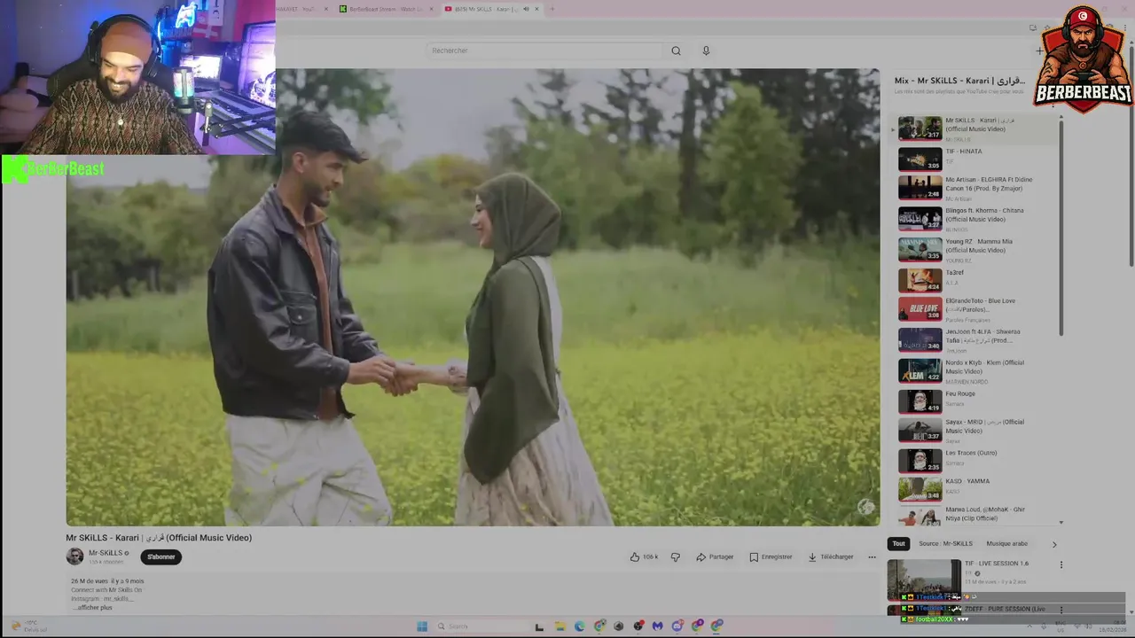Play JenJoon ft 4LFA - Shweraa Tafia
1135x638 pixels.
977,340
